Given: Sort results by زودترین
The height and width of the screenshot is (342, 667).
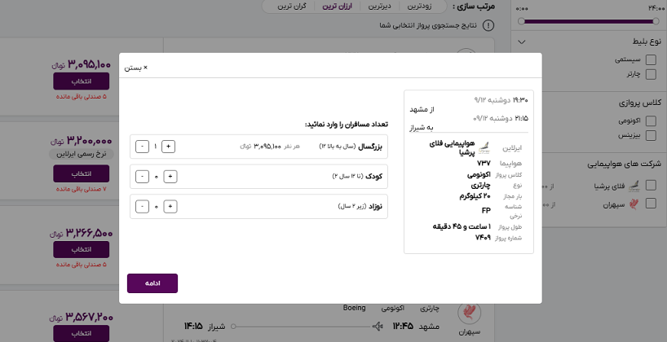Looking at the screenshot, I should 420,7.
